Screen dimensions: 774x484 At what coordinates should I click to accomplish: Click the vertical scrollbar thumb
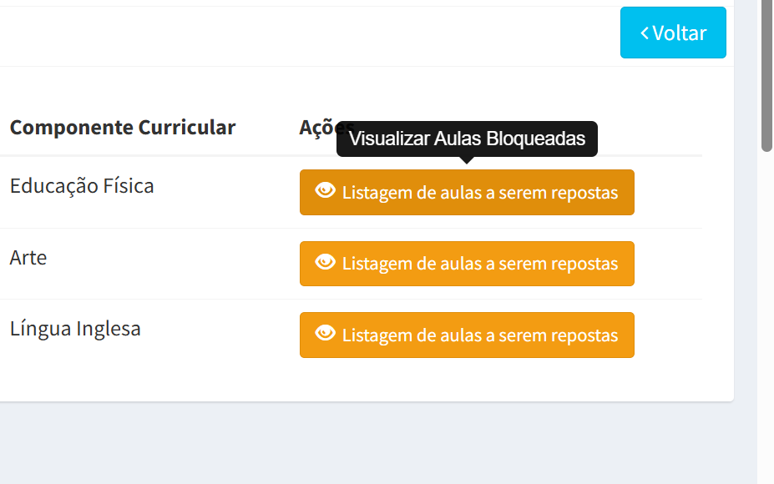[766, 74]
